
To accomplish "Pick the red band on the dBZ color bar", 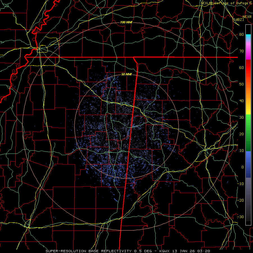I will tap(248, 68).
